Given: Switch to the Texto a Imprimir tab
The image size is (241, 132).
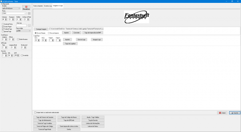Looking at the screenshot, I should click(x=38, y=6).
